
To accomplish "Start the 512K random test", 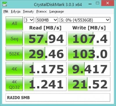I will coord(14,54).
